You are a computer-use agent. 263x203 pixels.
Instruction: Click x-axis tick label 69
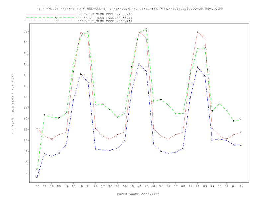(205, 186)
